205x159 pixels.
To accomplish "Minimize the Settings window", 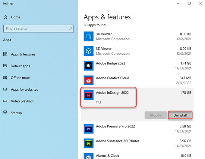I will tap(178, 3).
